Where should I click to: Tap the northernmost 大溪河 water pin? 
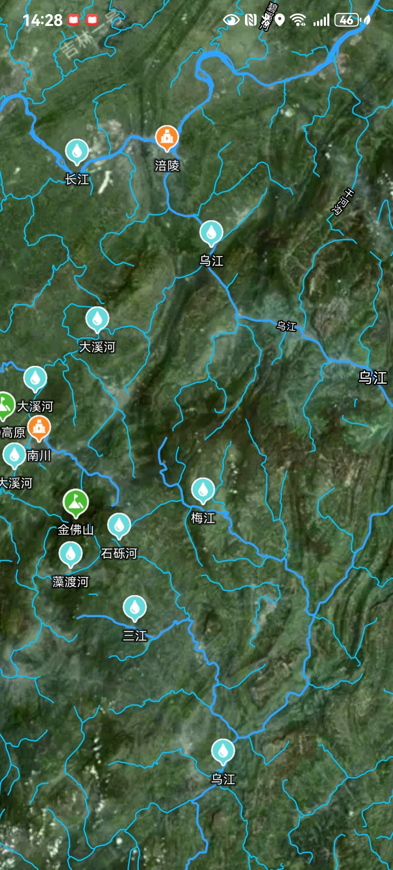pos(97,319)
